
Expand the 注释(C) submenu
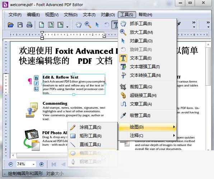148,136
